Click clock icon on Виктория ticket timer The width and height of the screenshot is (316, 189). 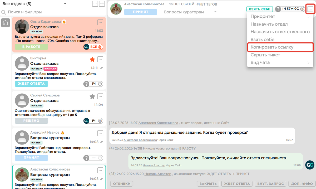point(100,84)
